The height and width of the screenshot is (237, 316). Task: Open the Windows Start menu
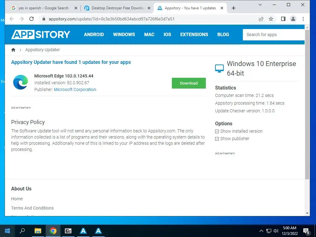tap(7, 231)
